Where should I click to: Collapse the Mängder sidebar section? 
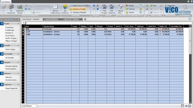(18, 62)
